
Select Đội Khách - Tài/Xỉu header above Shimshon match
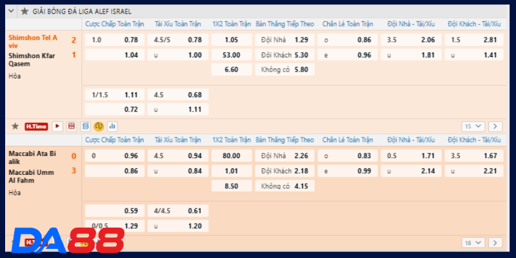pos(474,24)
